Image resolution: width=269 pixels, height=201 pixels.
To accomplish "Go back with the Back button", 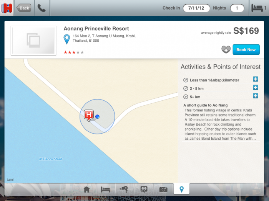I will tap(24, 8).
